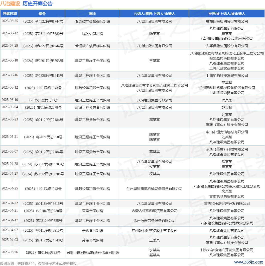The image size is (265, 266).
Task: Sort by 开庭日期 column header
Action: 10,14
